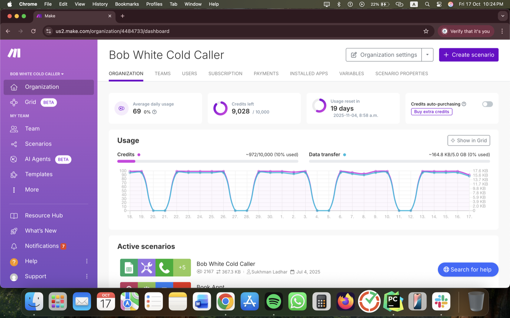
Task: Click Search for help button
Action: pos(468,269)
